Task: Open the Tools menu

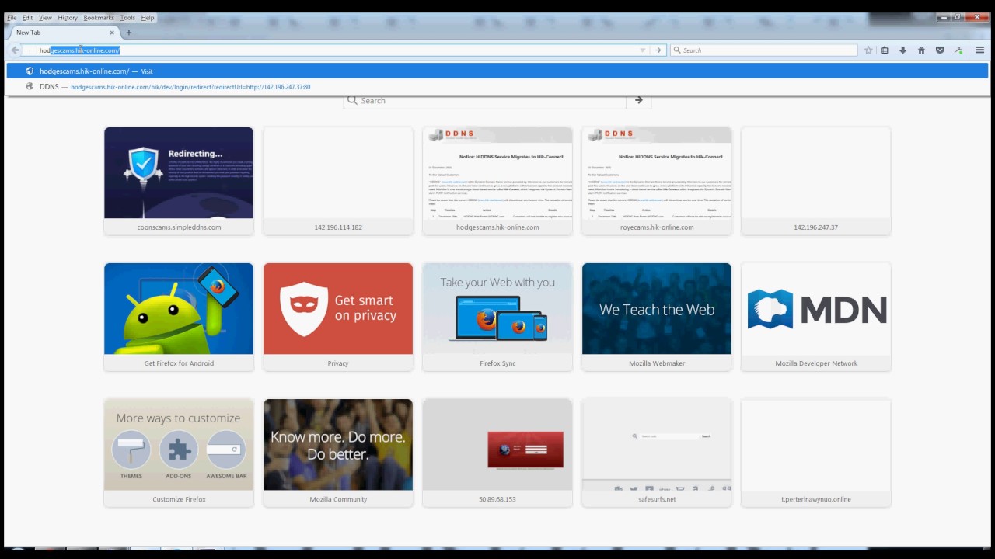Action: coord(127,17)
